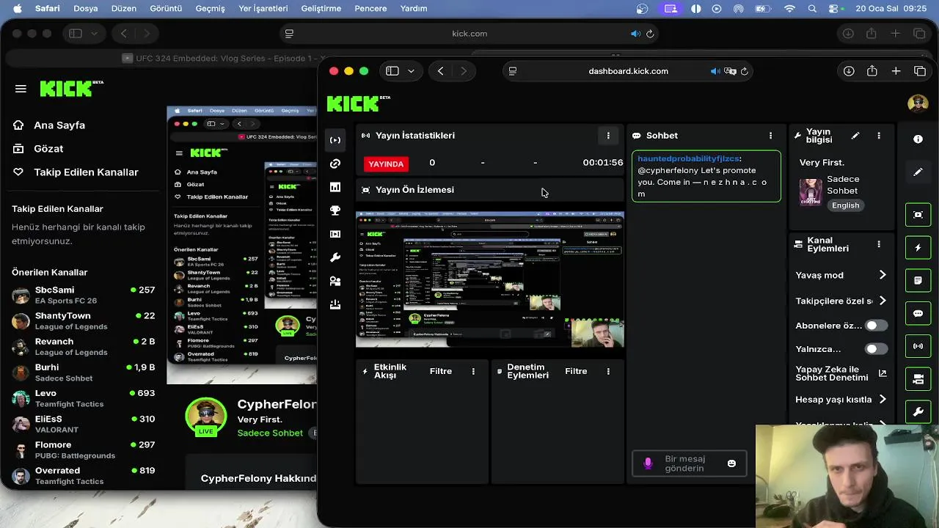Open Share button in dashboard Safari toolbar
The width and height of the screenshot is (939, 528).
pos(872,71)
